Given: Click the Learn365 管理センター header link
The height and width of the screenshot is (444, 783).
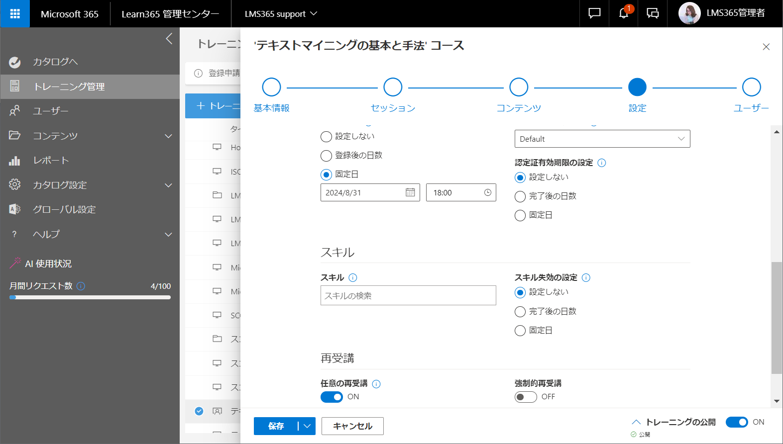Looking at the screenshot, I should pos(170,14).
